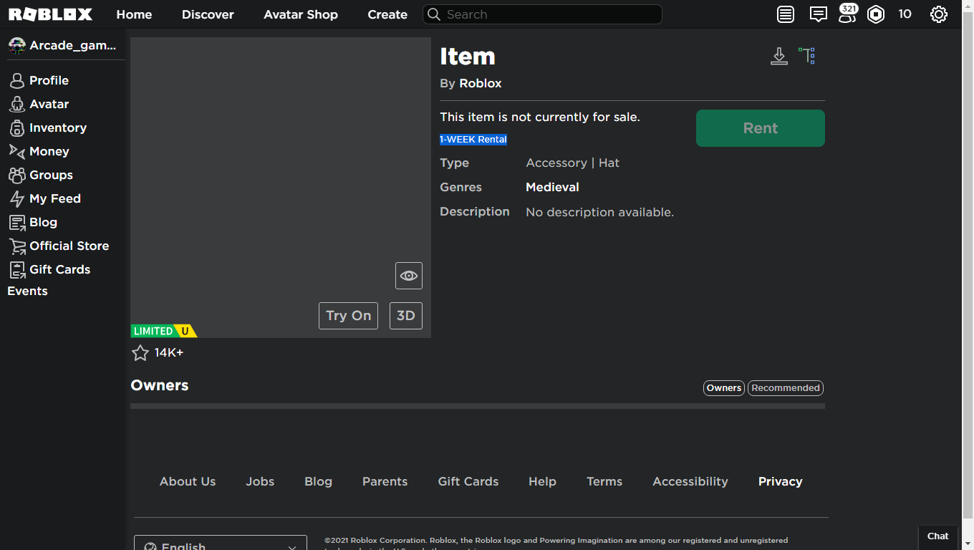Open the messages chat bubble icon
Image resolution: width=974 pixels, height=550 pixels.
(818, 14)
